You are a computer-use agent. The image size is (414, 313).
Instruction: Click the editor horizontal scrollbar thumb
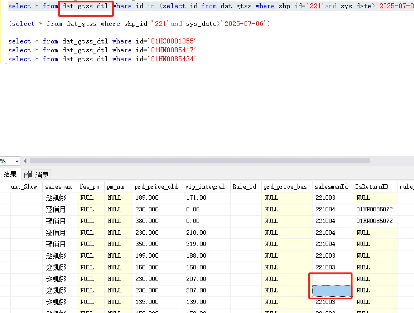199,161
